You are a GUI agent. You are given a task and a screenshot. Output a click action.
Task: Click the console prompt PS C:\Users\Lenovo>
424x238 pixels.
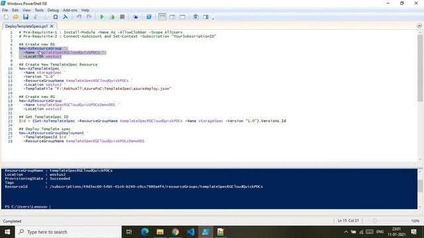point(26,207)
